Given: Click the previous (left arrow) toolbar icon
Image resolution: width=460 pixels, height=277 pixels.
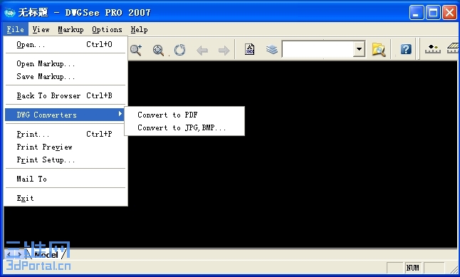Looking at the screenshot, I should click(x=202, y=51).
